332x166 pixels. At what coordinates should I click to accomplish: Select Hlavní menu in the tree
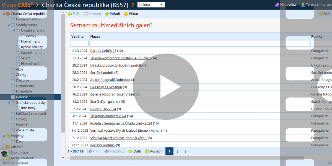pyautogui.click(x=30, y=41)
